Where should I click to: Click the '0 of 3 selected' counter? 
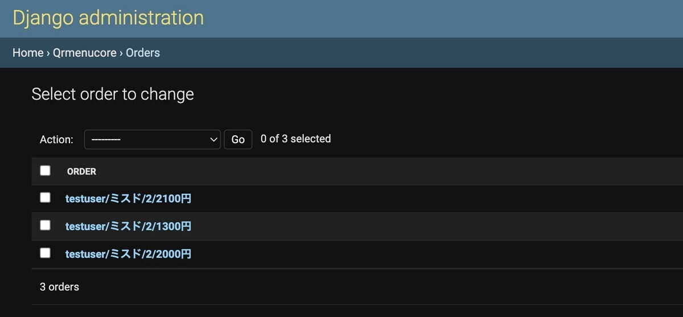point(295,139)
